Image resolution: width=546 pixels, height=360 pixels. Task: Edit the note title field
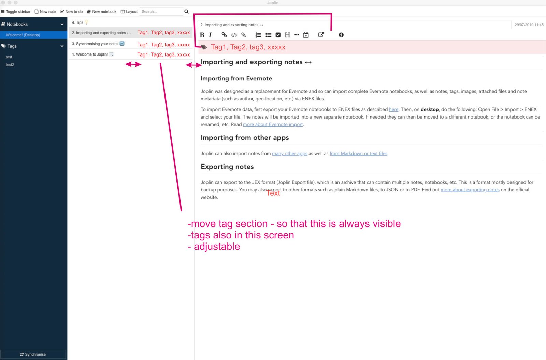click(x=354, y=25)
